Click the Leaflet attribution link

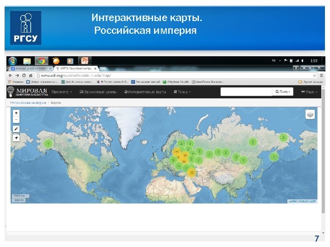(293, 201)
